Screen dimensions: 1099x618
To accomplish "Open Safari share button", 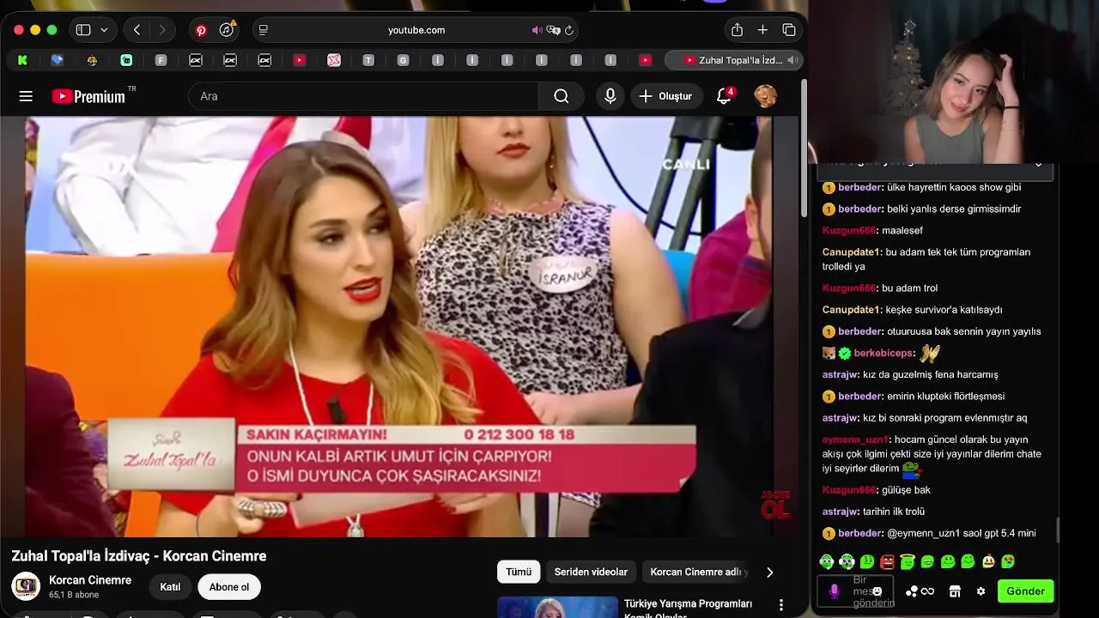I will pyautogui.click(x=737, y=30).
